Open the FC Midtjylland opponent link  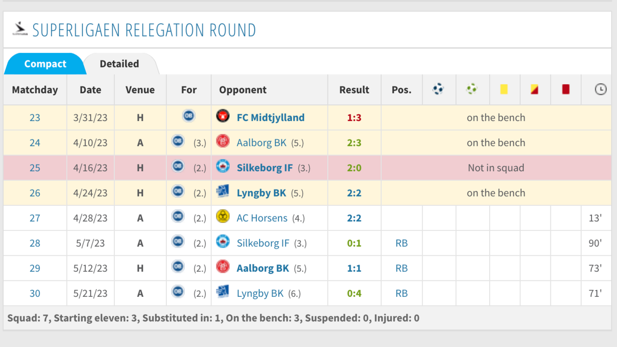click(270, 118)
